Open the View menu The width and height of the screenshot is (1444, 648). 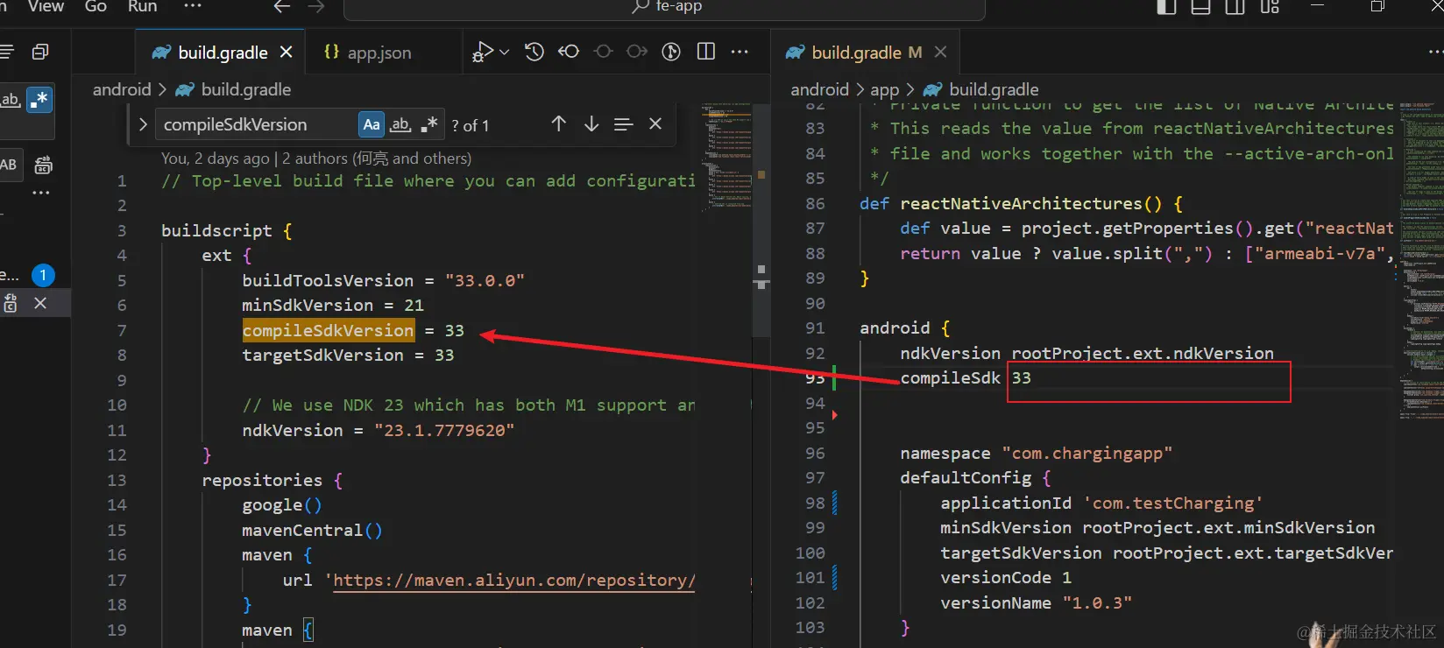tap(46, 7)
